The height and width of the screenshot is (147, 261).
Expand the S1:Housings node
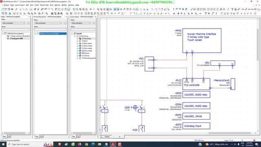[77, 38]
